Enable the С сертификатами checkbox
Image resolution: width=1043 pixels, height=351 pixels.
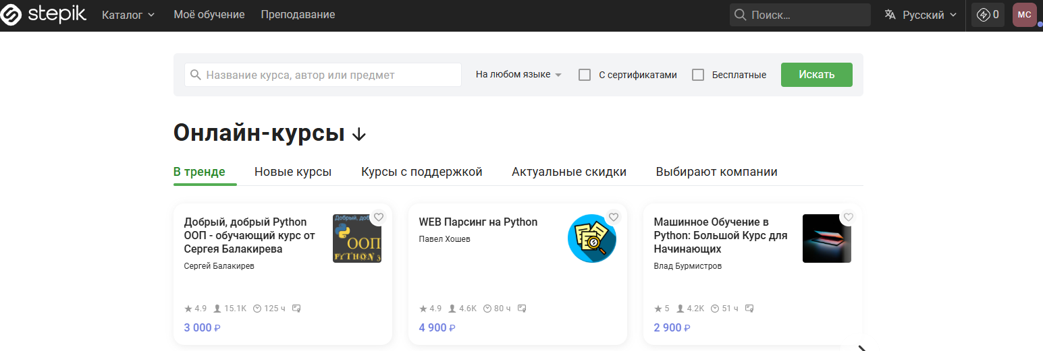[585, 75]
